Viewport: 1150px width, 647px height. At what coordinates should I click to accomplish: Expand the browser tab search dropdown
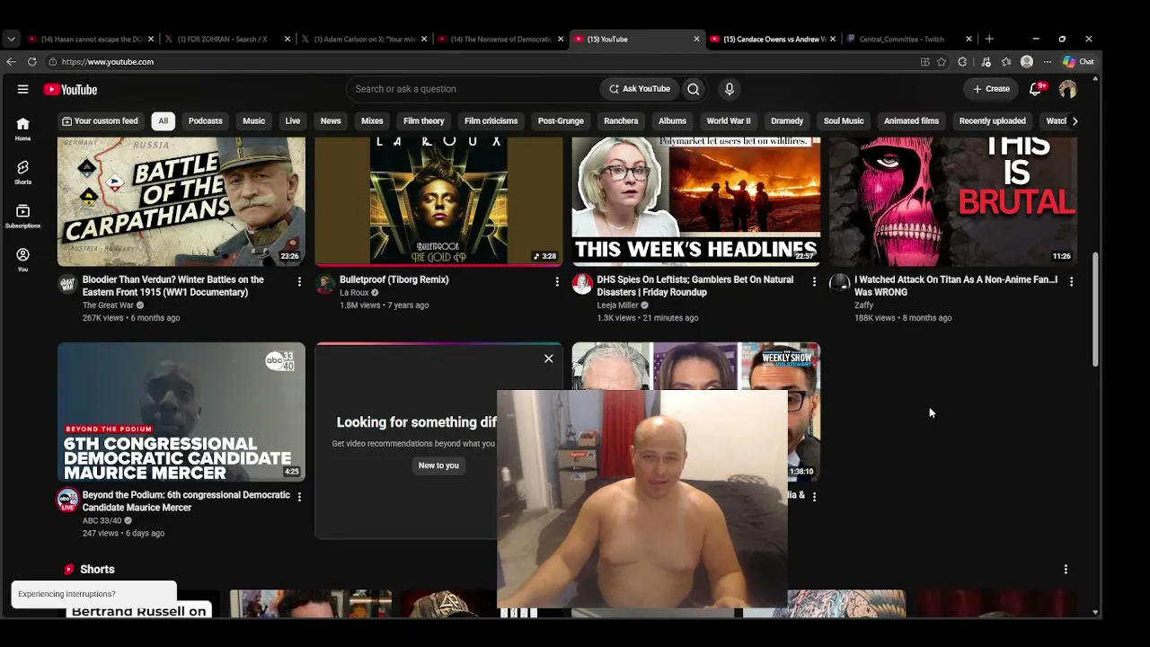tap(11, 39)
